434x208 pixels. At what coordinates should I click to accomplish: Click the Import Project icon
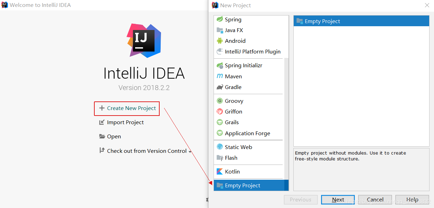(x=102, y=122)
